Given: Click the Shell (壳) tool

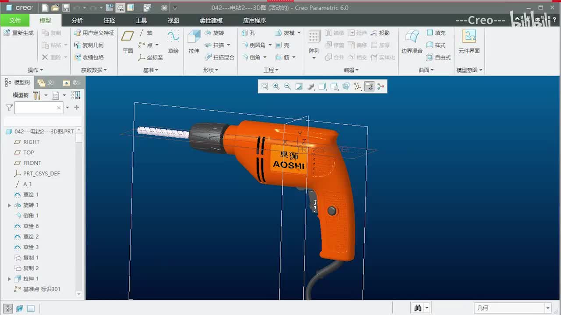Looking at the screenshot, I should 282,45.
